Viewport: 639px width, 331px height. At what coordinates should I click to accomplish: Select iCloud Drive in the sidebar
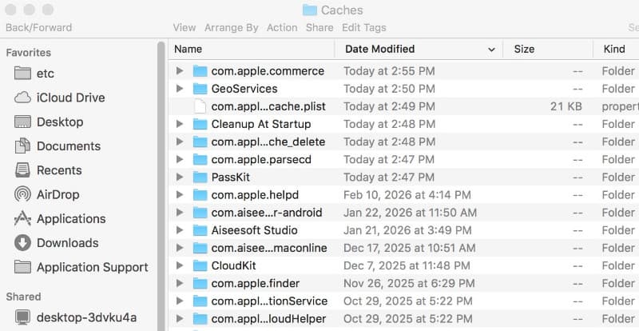tap(59, 98)
